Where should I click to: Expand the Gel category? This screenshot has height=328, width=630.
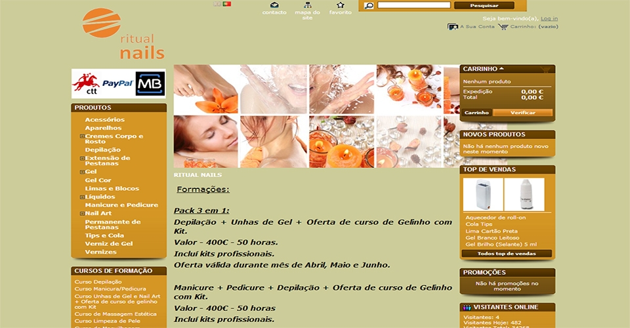pos(82,172)
